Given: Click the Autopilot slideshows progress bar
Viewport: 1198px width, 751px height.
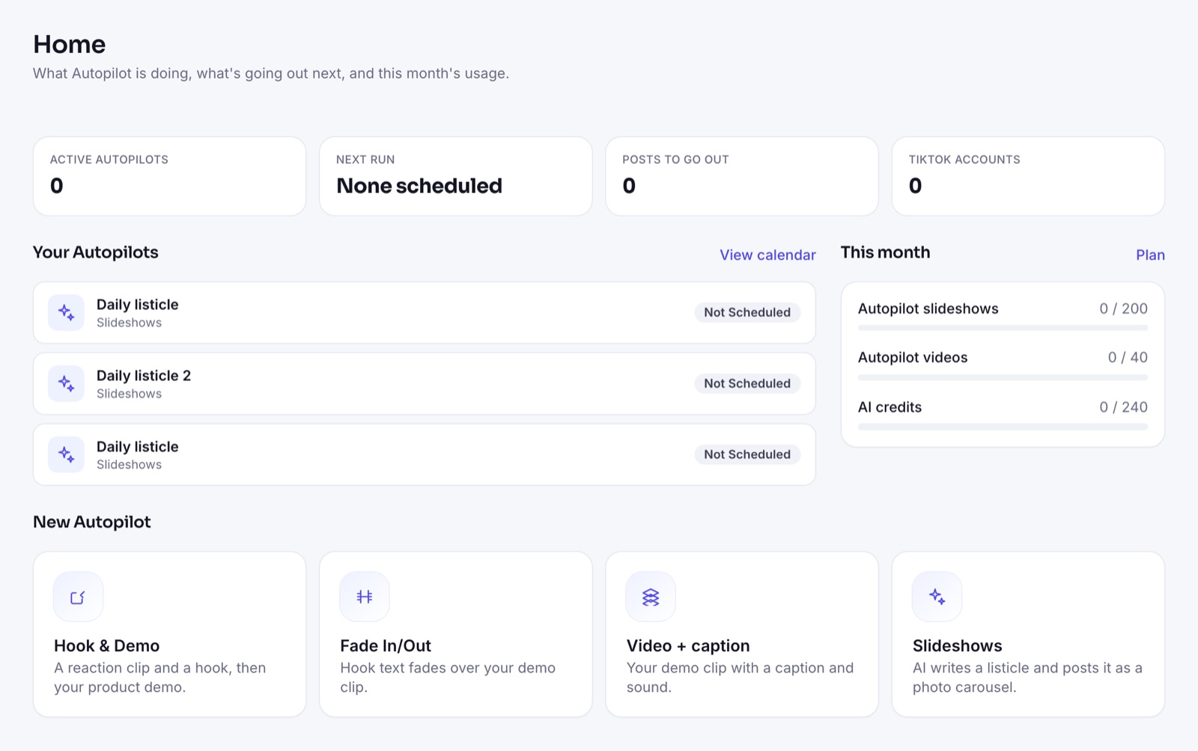Looking at the screenshot, I should tap(1003, 327).
